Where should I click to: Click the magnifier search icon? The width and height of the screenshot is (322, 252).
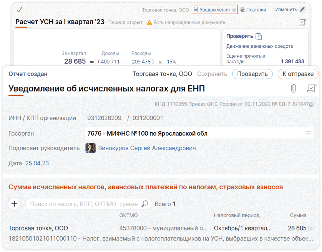click(145, 204)
